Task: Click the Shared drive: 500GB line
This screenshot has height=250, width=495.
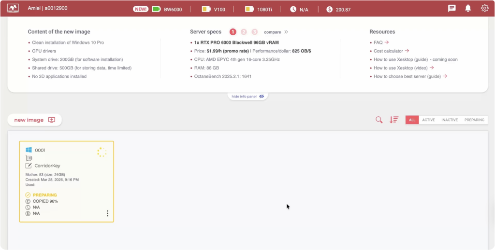Action: (x=82, y=68)
